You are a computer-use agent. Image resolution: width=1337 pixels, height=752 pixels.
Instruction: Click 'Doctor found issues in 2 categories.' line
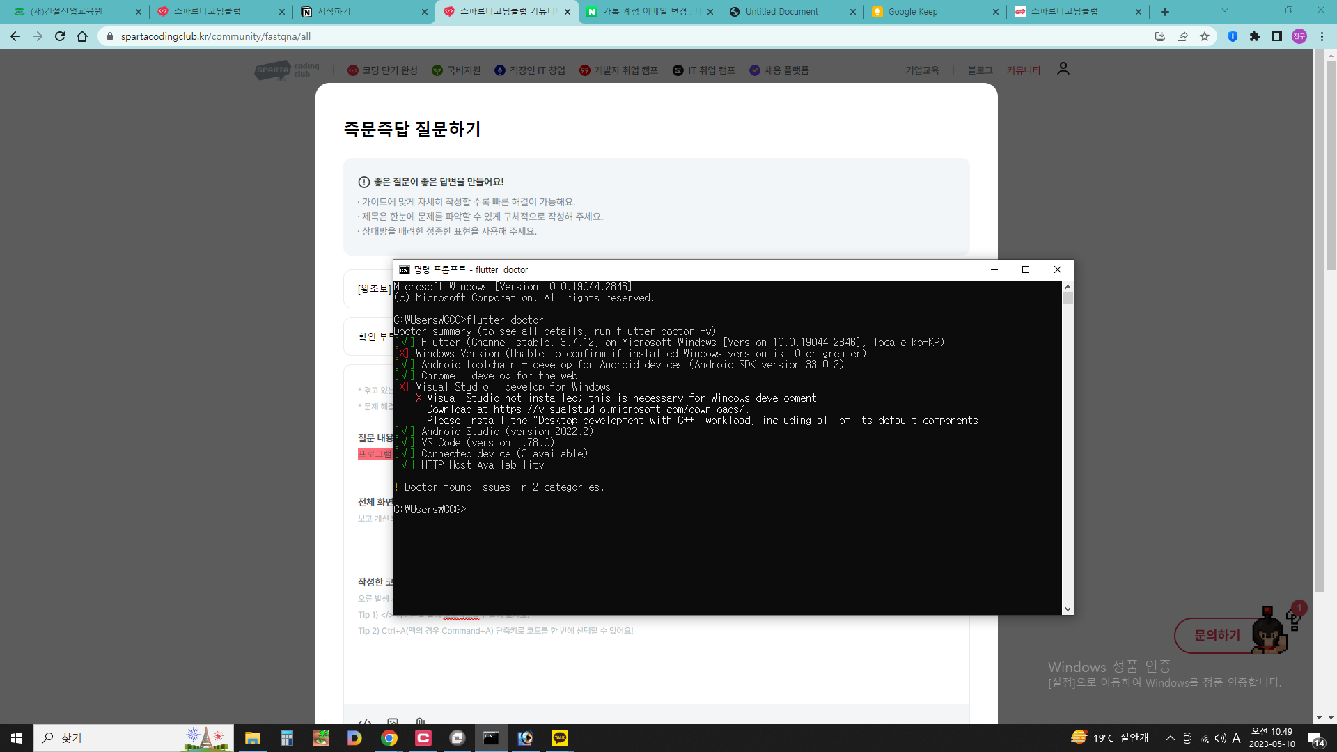tap(499, 487)
